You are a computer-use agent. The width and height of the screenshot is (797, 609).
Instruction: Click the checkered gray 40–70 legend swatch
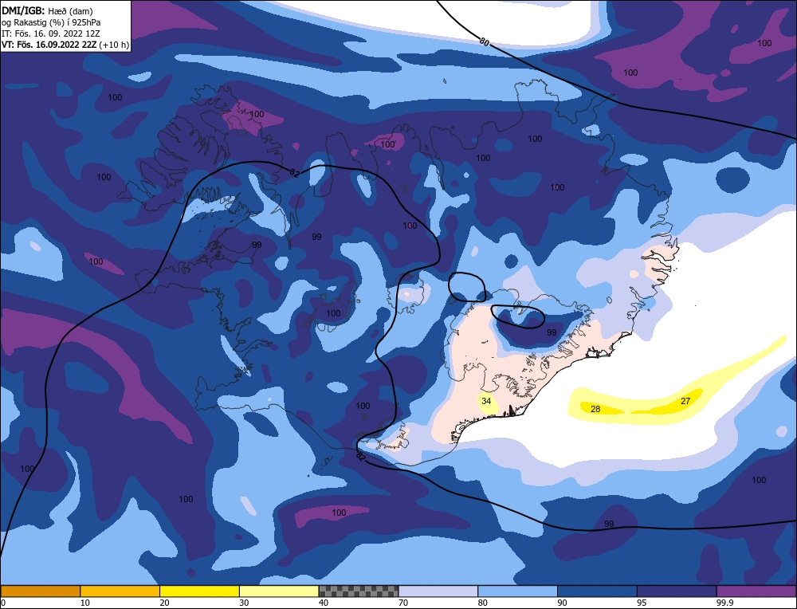pos(359,591)
